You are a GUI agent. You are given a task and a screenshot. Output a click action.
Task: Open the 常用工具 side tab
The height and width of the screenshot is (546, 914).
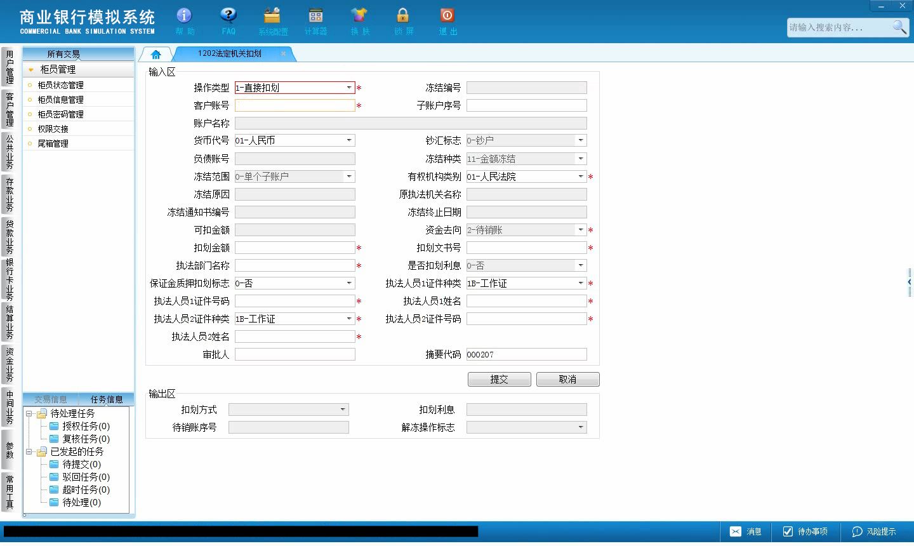10,492
